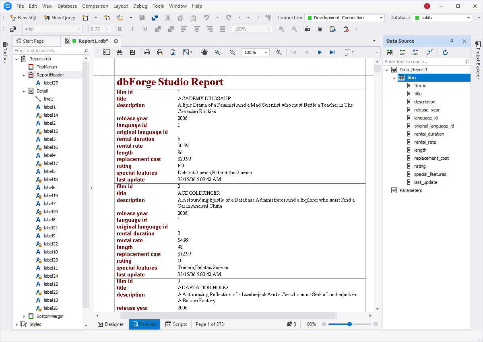Open the Toolbox side panel

pyautogui.click(x=5, y=53)
